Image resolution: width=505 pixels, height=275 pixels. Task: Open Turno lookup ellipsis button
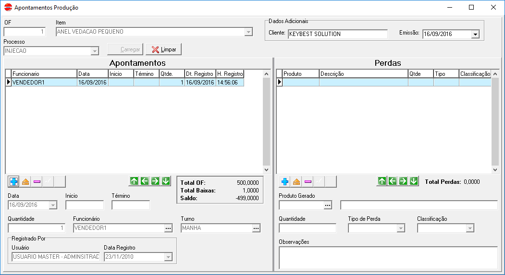(256, 228)
